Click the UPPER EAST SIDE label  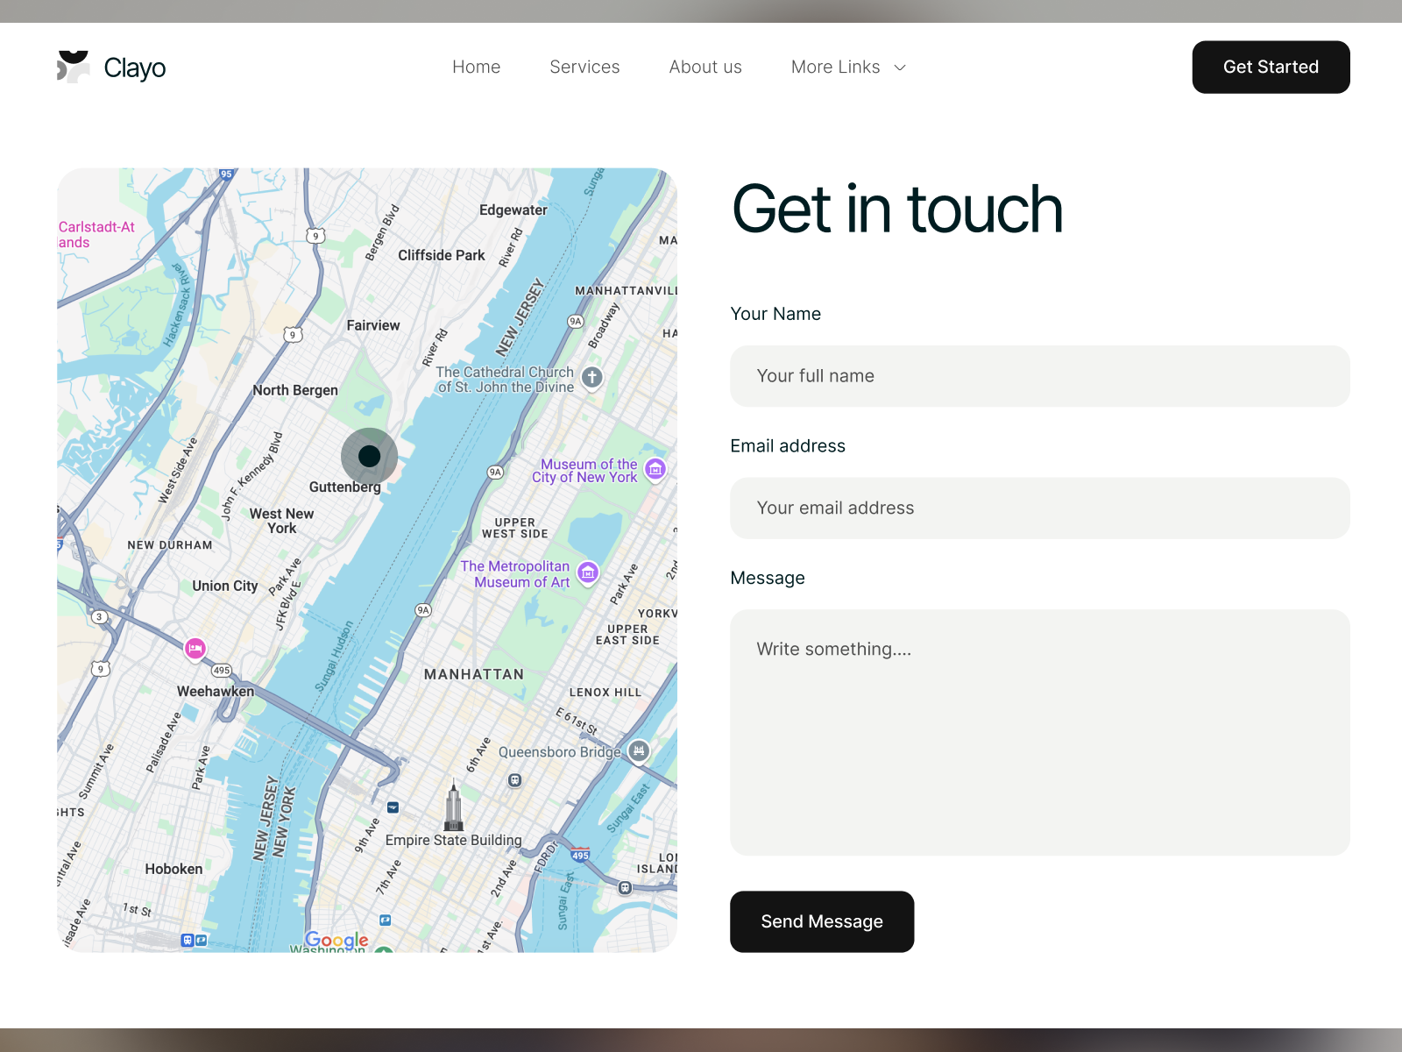pyautogui.click(x=627, y=635)
